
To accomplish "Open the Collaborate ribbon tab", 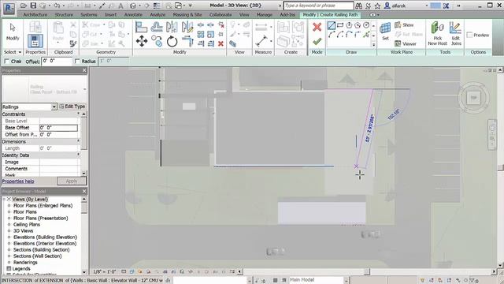I will (x=220, y=15).
